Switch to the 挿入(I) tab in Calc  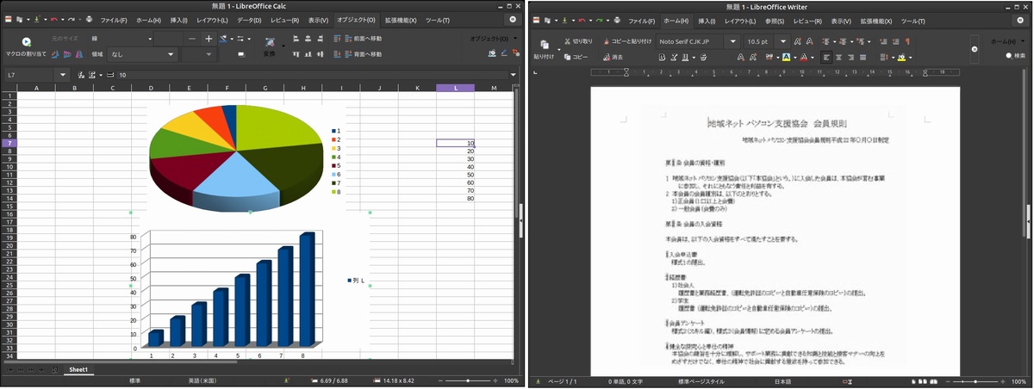click(178, 19)
